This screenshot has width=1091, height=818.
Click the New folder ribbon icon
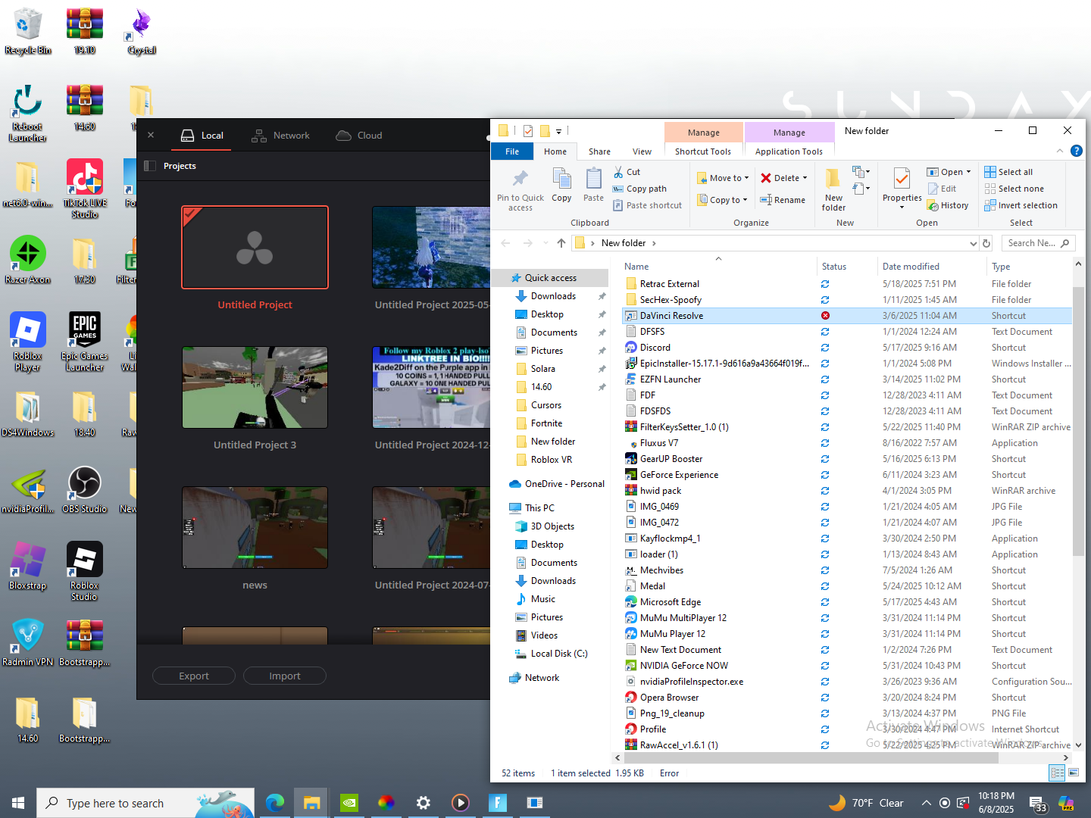coord(833,180)
